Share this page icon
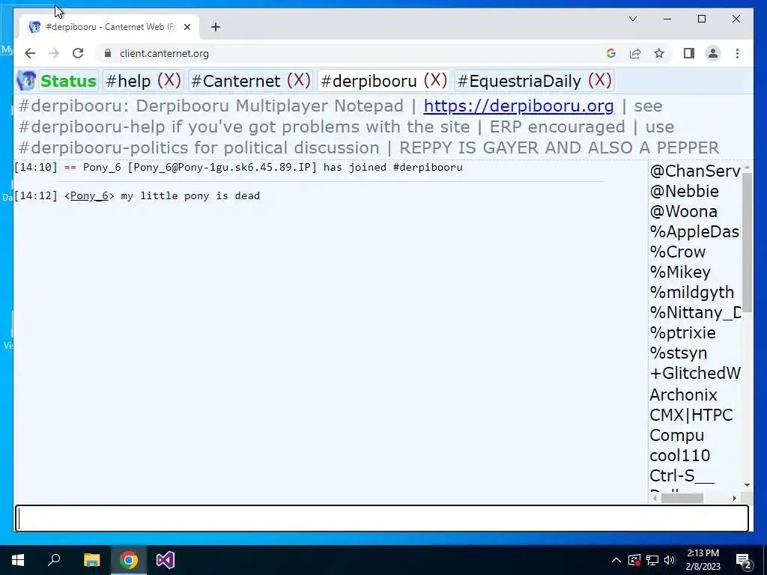This screenshot has width=767, height=575. pyautogui.click(x=635, y=53)
